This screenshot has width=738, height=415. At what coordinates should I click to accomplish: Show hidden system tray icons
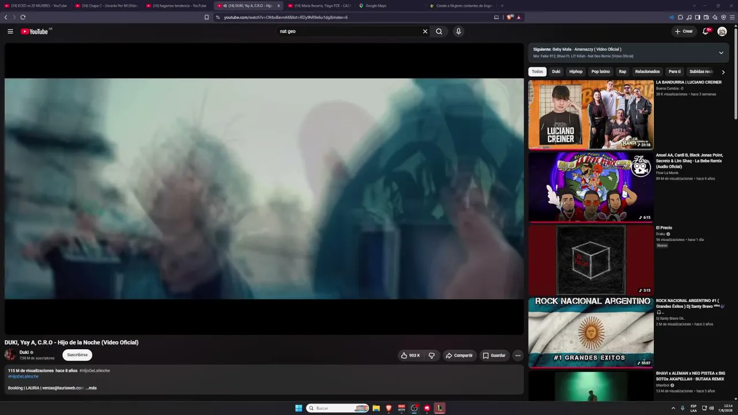point(673,408)
